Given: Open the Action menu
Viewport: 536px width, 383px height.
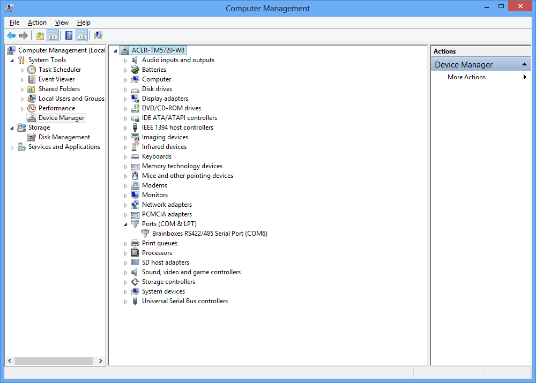Looking at the screenshot, I should point(37,22).
